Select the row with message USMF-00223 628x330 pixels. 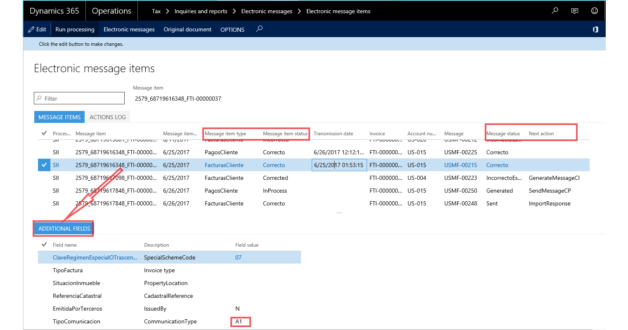(314, 178)
